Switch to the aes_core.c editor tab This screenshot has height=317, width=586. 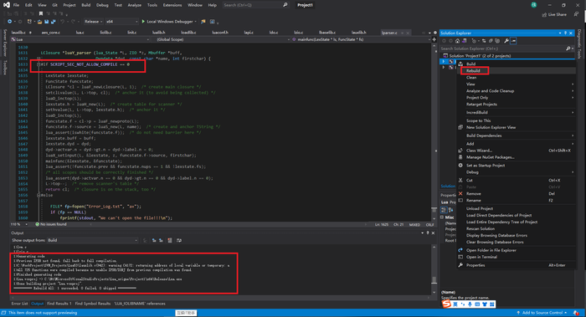51,33
